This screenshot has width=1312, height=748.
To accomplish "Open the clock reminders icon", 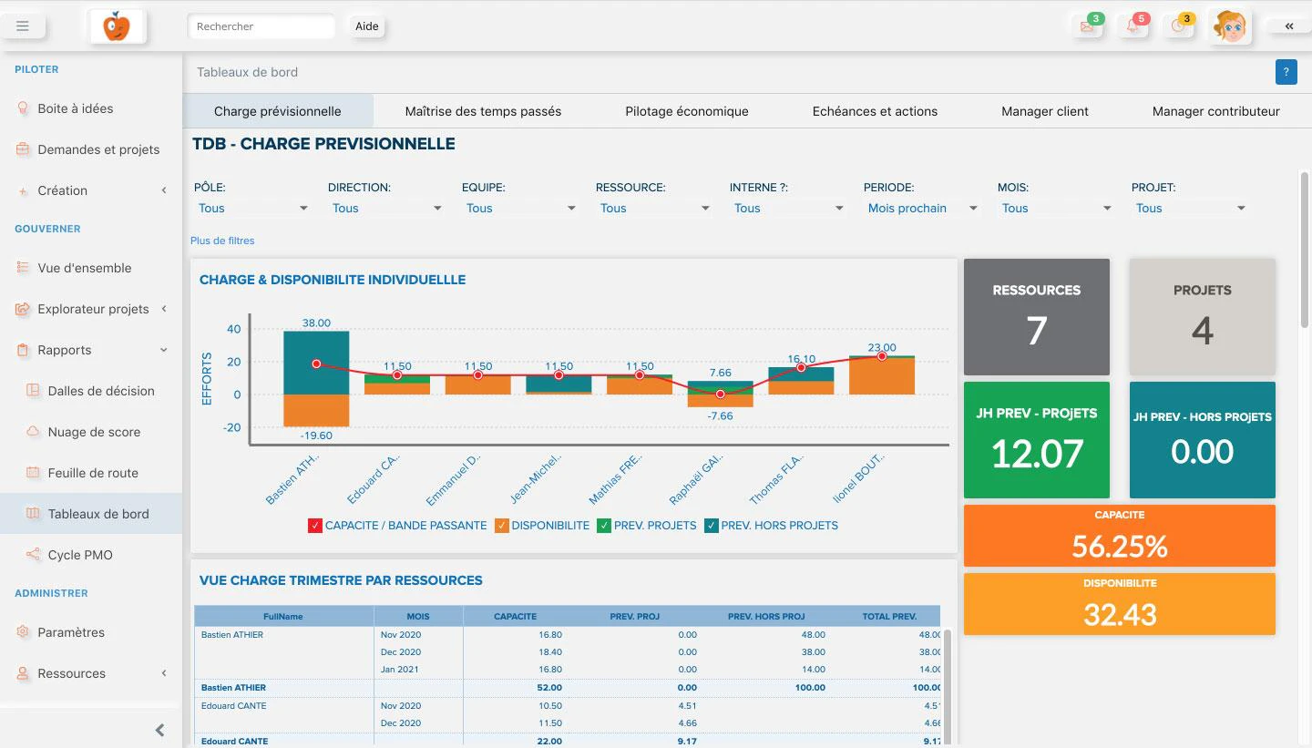I will 1178,26.
